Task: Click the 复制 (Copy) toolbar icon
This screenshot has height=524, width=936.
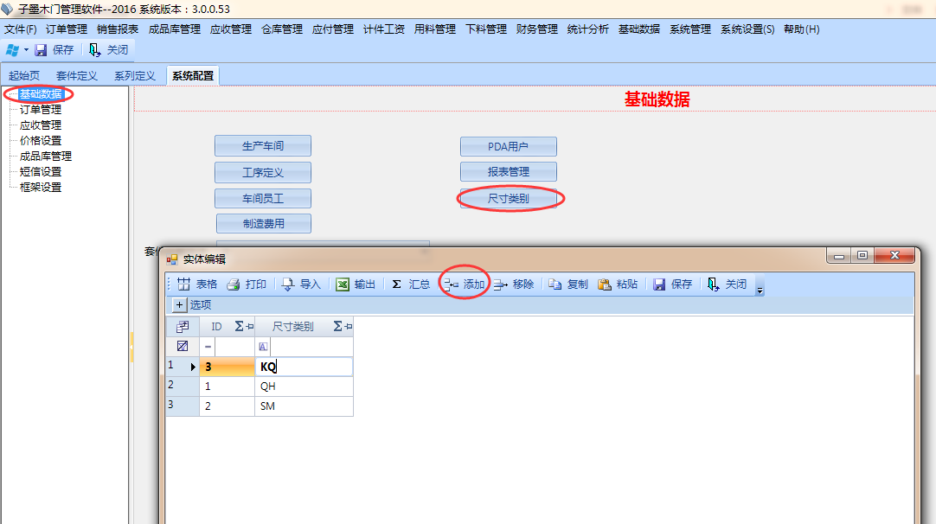Action: pyautogui.click(x=555, y=284)
